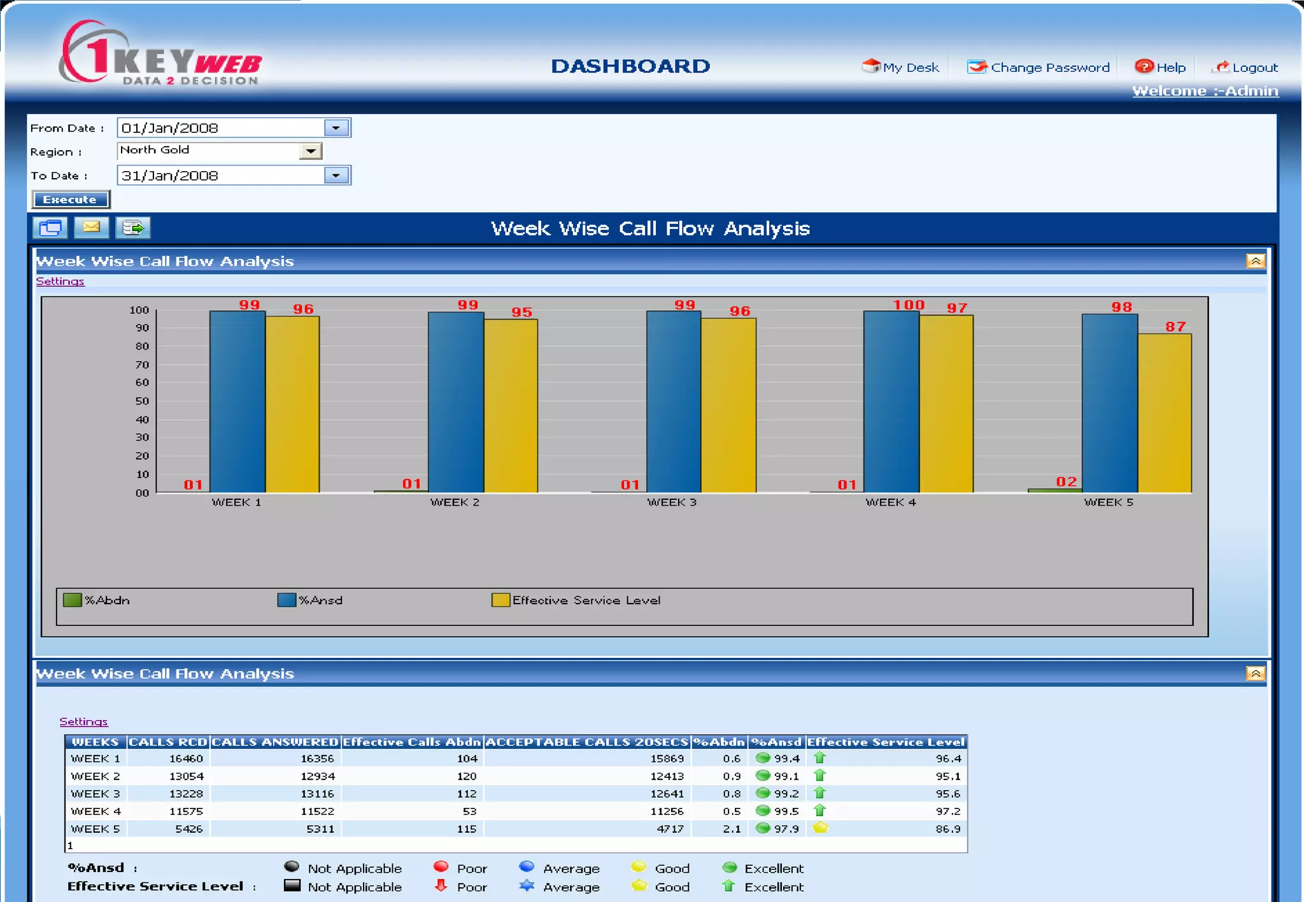Screen dimensions: 1304x902
Task: Click the Change Password icon
Action: pos(977,66)
